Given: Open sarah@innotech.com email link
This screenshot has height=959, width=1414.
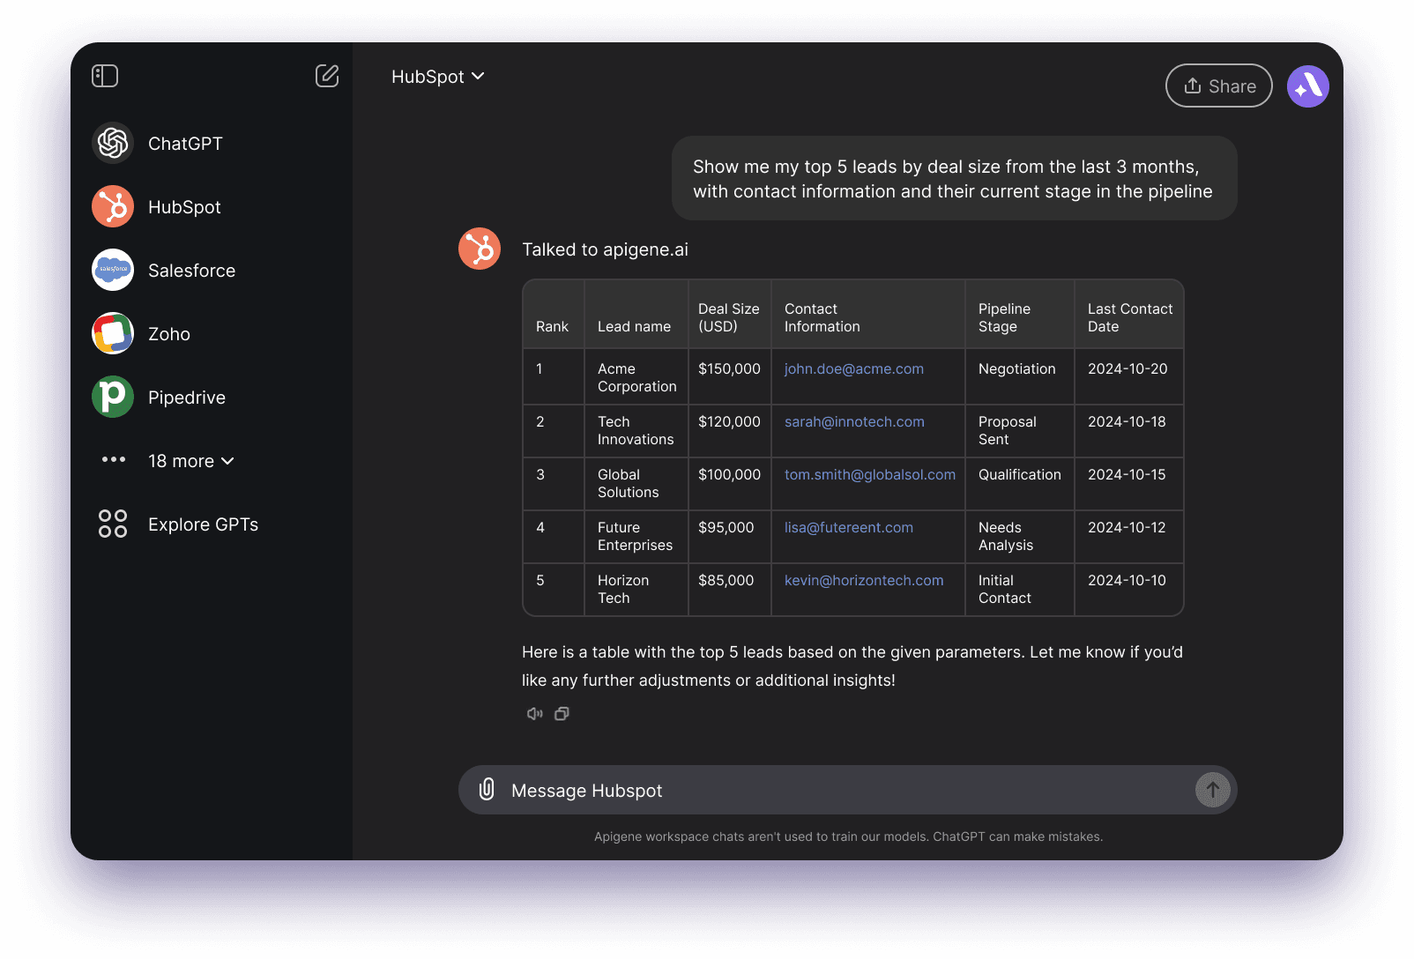Looking at the screenshot, I should (x=854, y=422).
